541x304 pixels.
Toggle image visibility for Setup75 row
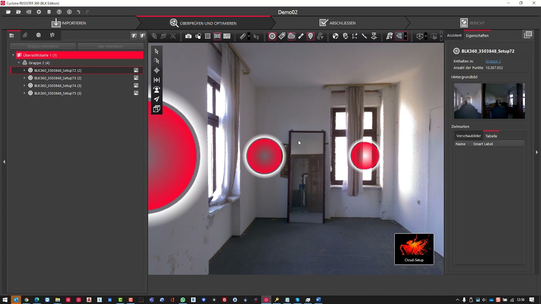coord(136,93)
